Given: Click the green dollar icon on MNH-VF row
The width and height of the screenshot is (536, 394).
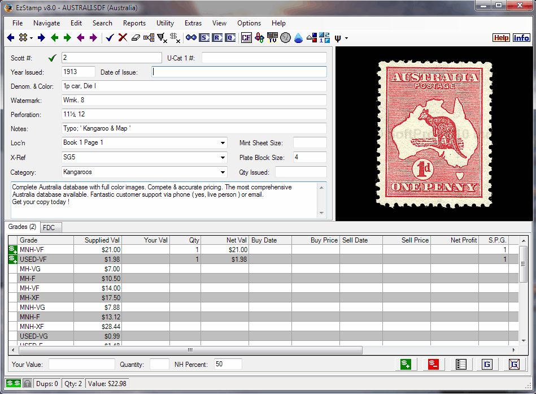Looking at the screenshot, I should 12,250.
